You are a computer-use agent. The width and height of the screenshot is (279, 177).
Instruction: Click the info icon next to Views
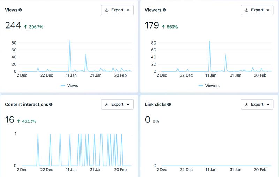[x=20, y=10]
